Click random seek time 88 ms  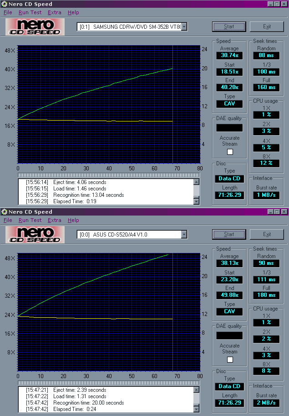[266, 55]
